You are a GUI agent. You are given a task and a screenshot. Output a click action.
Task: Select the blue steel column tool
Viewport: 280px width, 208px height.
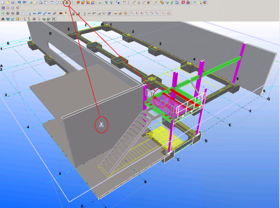tap(30, 13)
